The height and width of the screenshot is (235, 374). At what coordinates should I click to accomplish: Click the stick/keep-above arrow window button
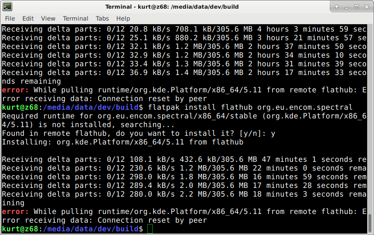point(337,7)
